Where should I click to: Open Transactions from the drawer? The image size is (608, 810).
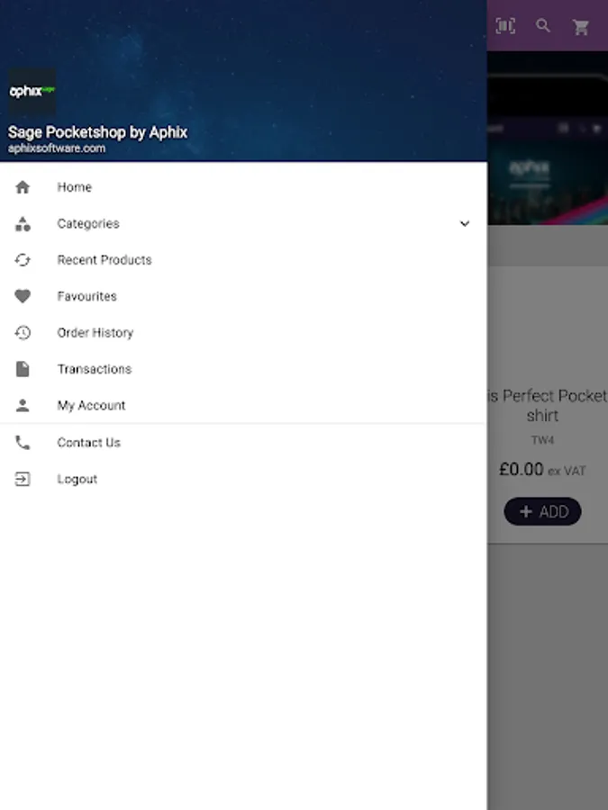pyautogui.click(x=243, y=369)
